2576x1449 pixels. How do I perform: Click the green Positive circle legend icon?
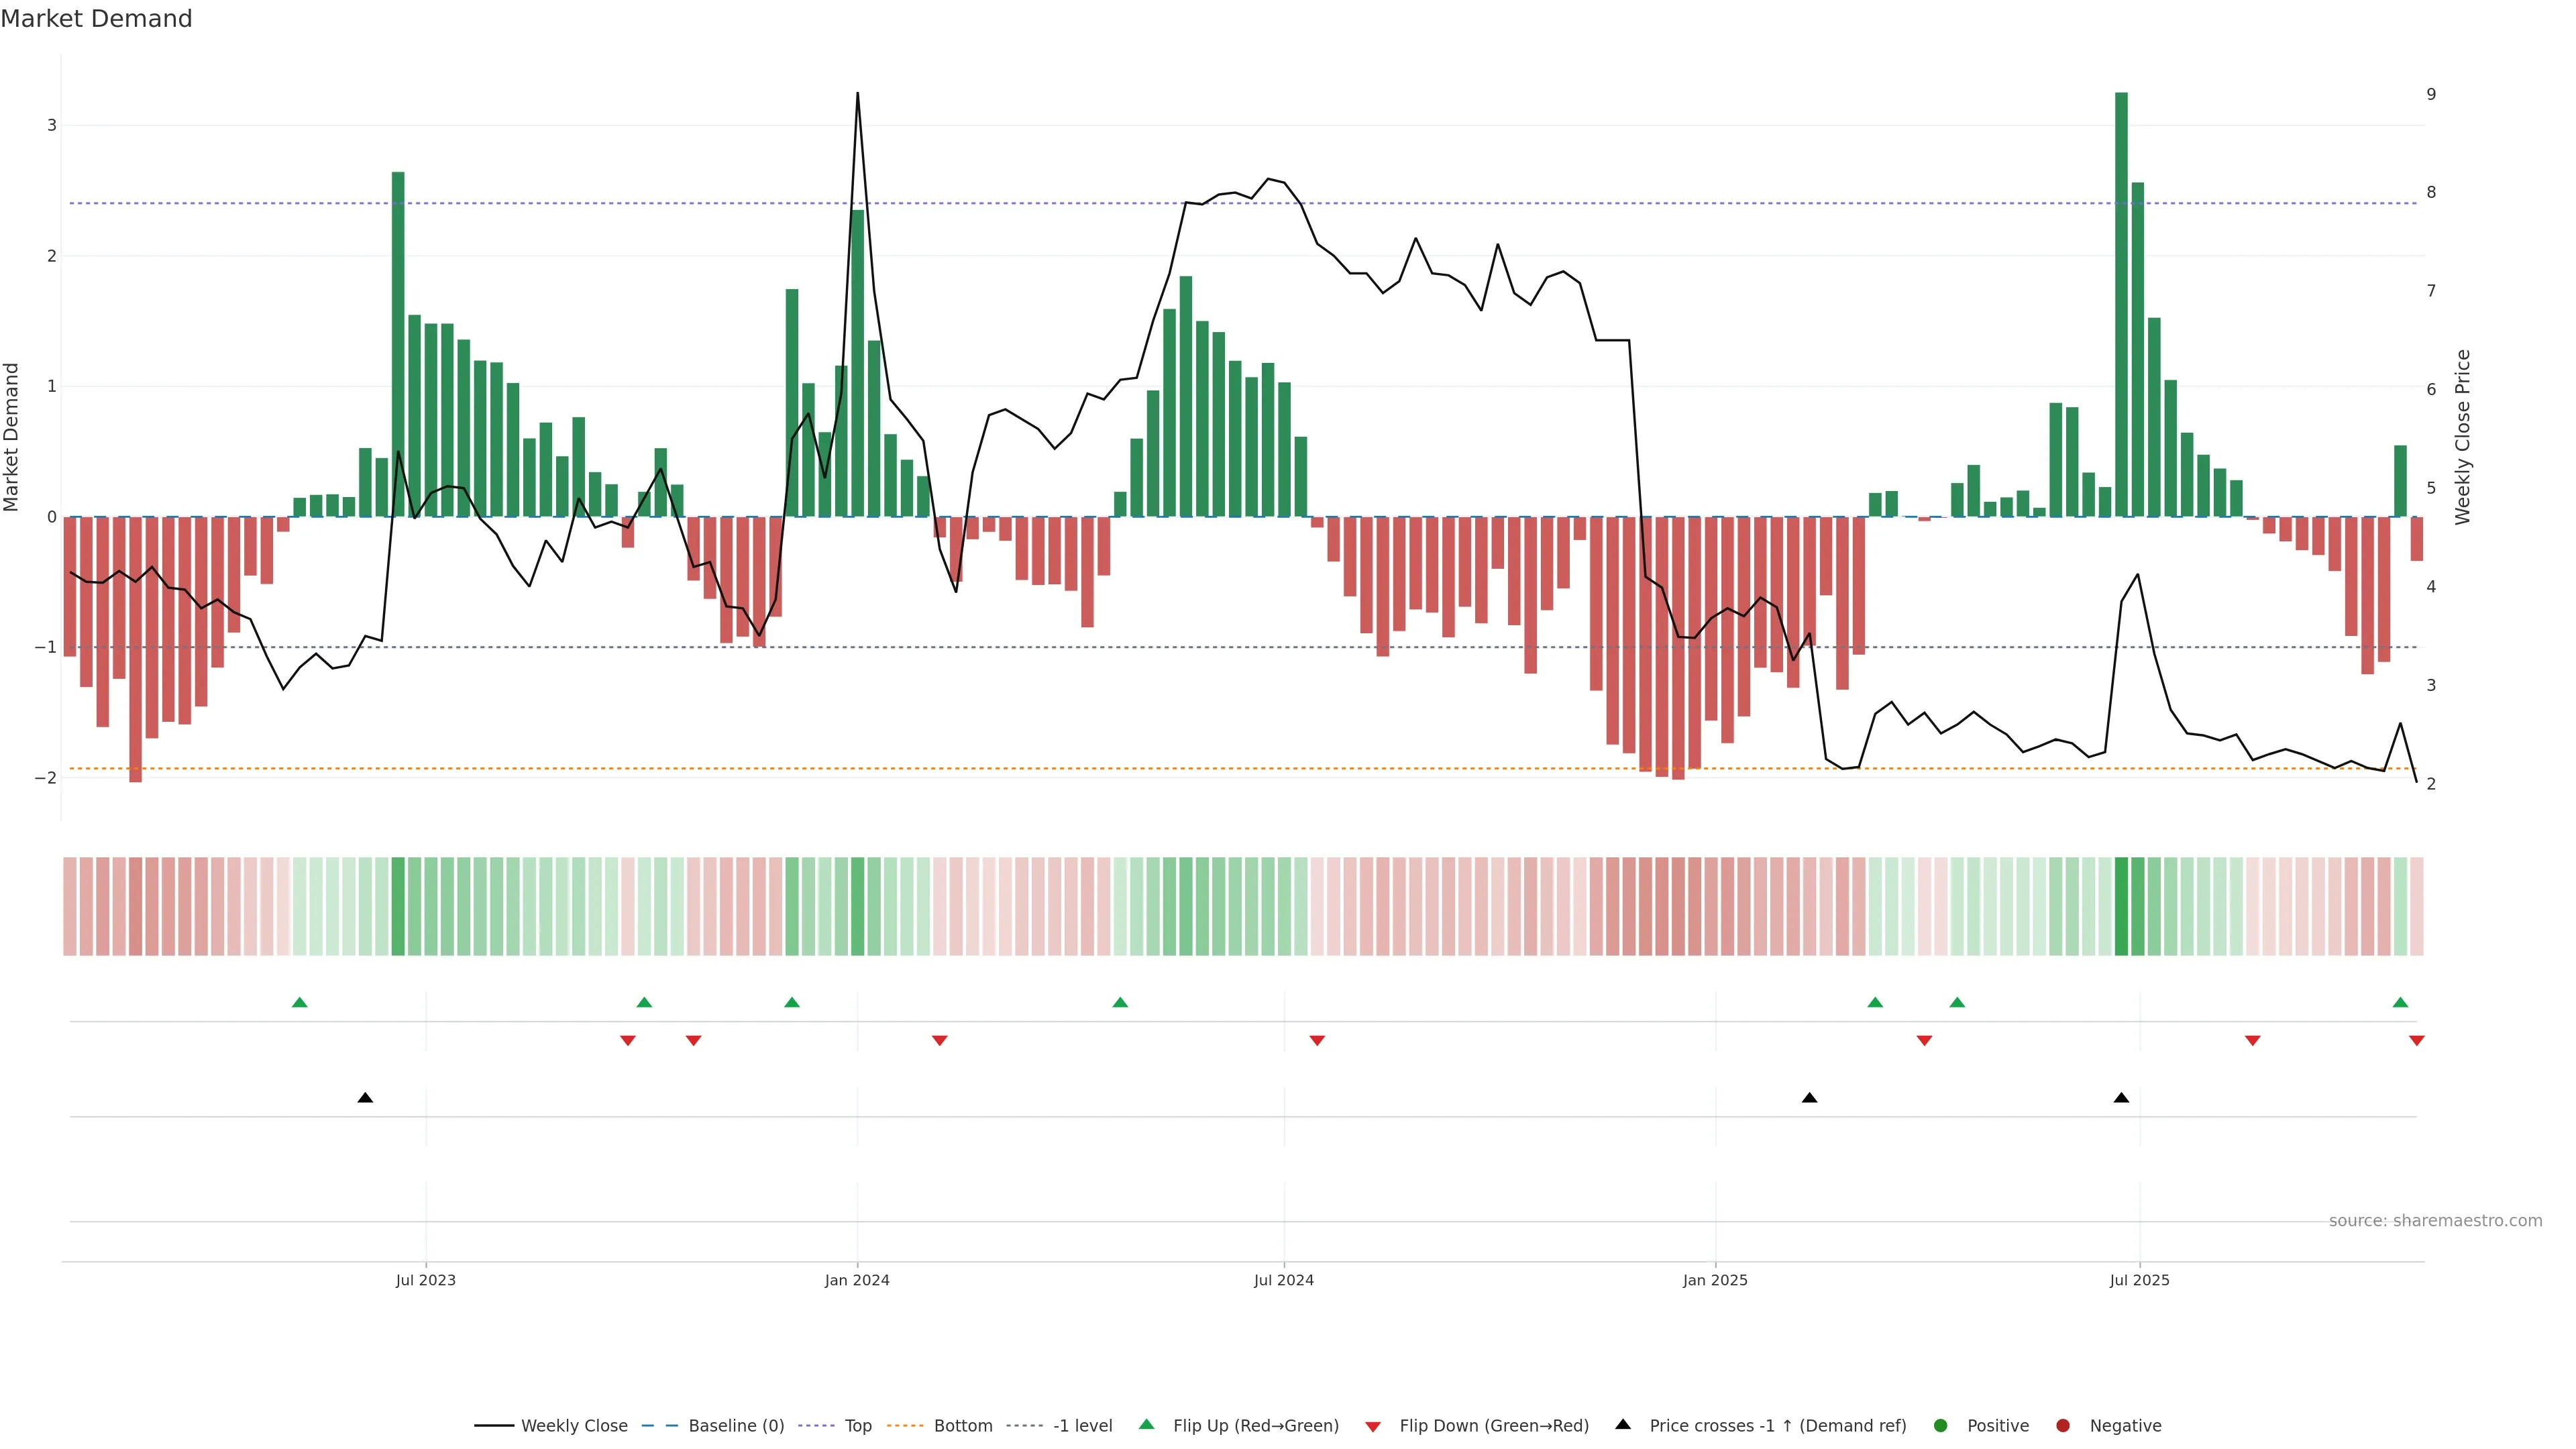pyautogui.click(x=1941, y=1426)
